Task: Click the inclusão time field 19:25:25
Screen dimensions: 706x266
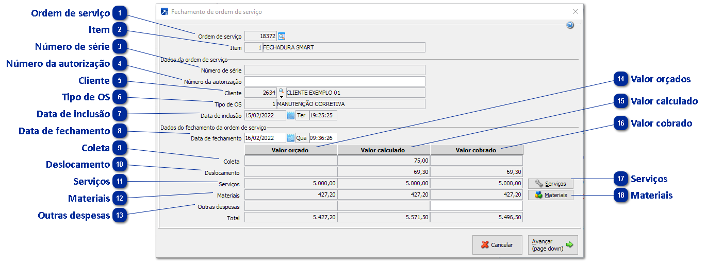Action: coord(323,115)
